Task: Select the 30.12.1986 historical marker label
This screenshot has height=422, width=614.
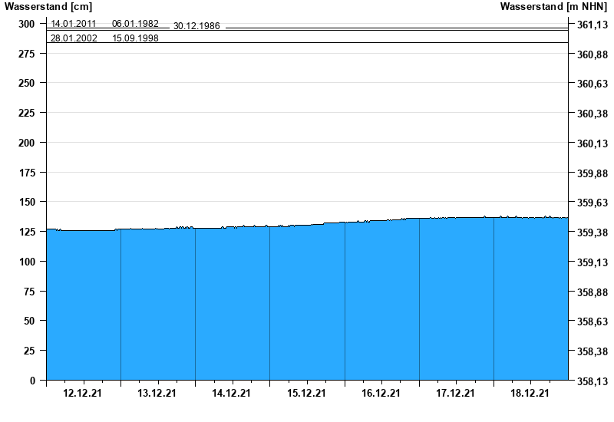Action: [x=196, y=26]
